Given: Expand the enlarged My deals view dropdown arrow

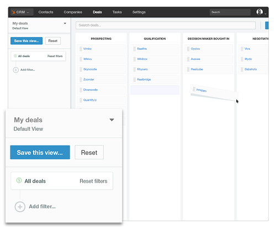Looking at the screenshot, I should [x=112, y=120].
